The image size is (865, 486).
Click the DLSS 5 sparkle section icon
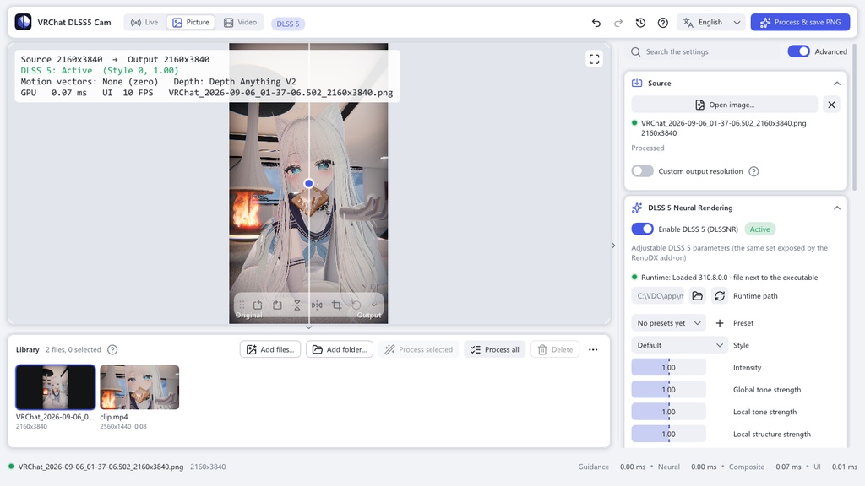[637, 208]
